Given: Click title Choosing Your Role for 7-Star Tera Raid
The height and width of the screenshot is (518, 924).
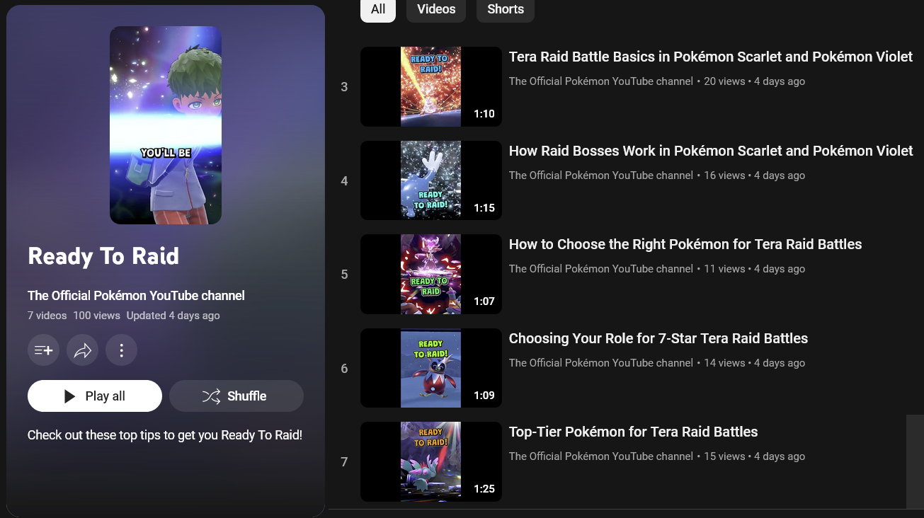Looking at the screenshot, I should click(x=658, y=338).
